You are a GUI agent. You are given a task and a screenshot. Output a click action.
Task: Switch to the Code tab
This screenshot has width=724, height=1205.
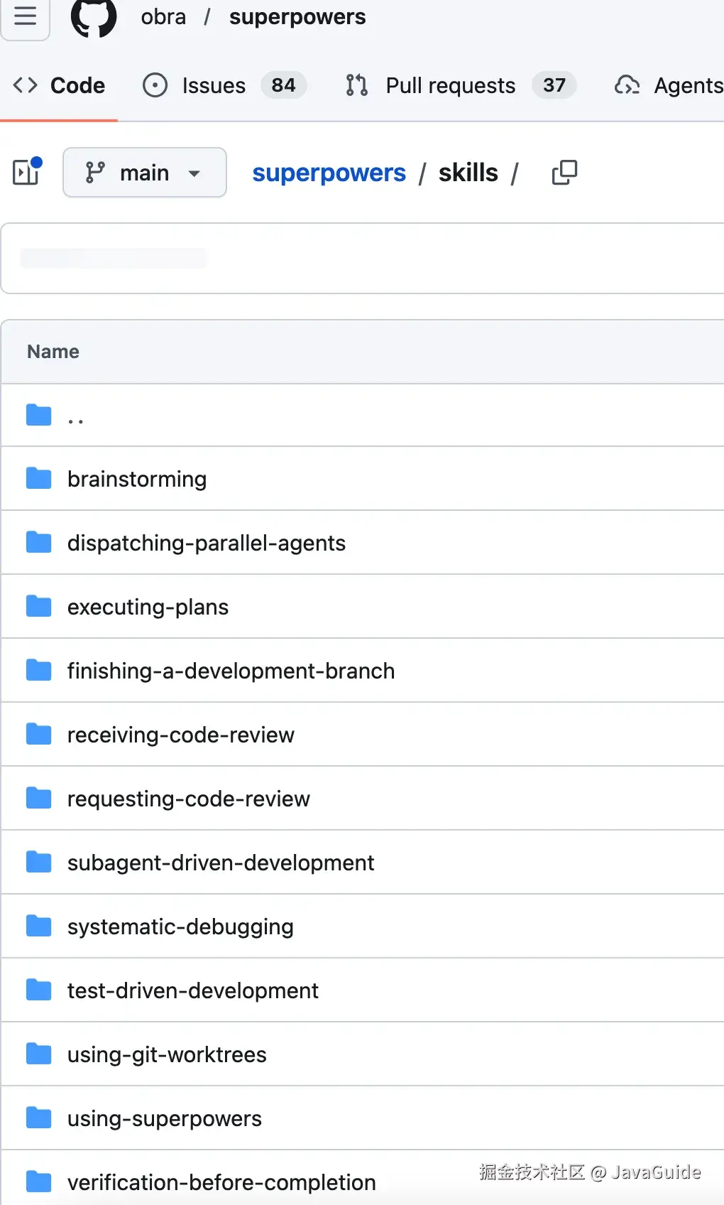pos(60,85)
